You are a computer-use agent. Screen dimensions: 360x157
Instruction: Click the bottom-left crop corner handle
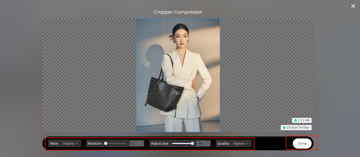coord(136,132)
